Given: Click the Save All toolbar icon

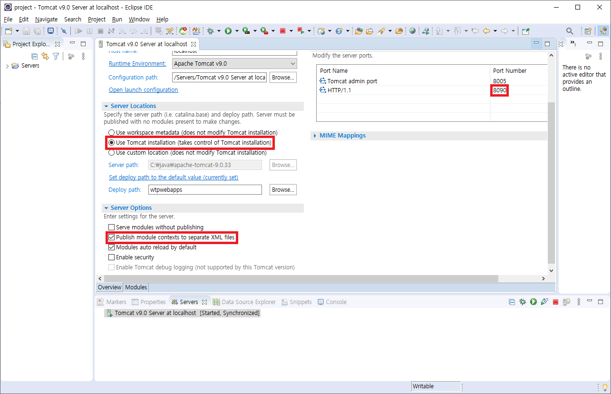Looking at the screenshot, I should (37, 31).
